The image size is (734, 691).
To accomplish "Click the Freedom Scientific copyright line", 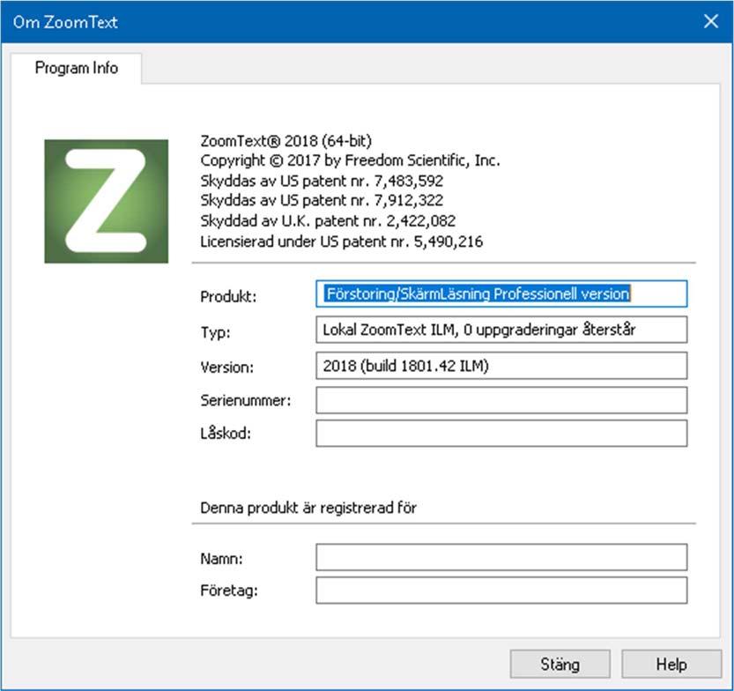I will tap(350, 160).
